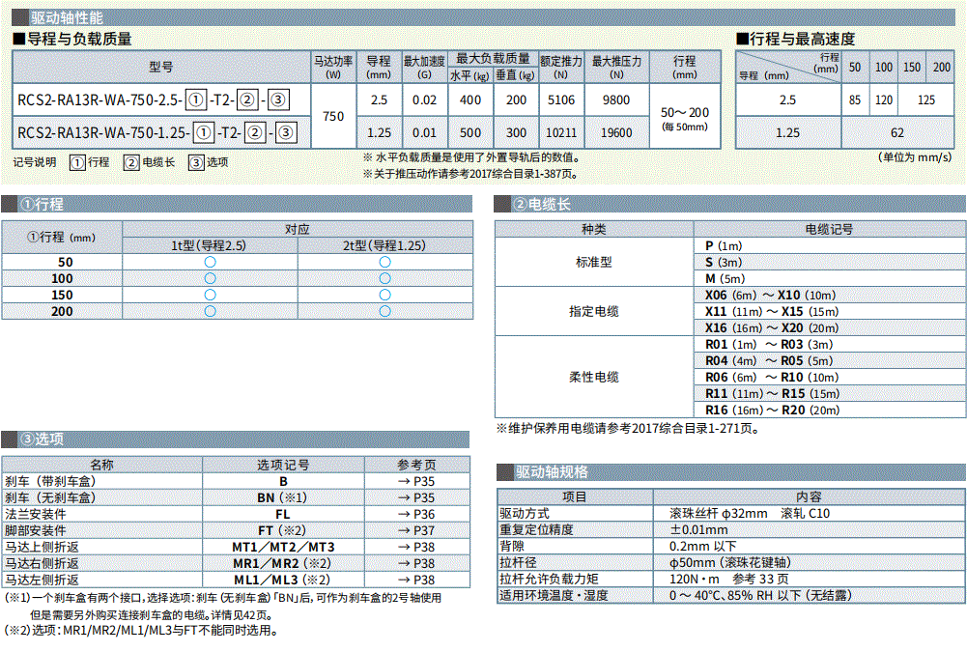Click option code FT (※2)
Image resolution: width=967 pixels, height=652 pixels.
tap(282, 530)
